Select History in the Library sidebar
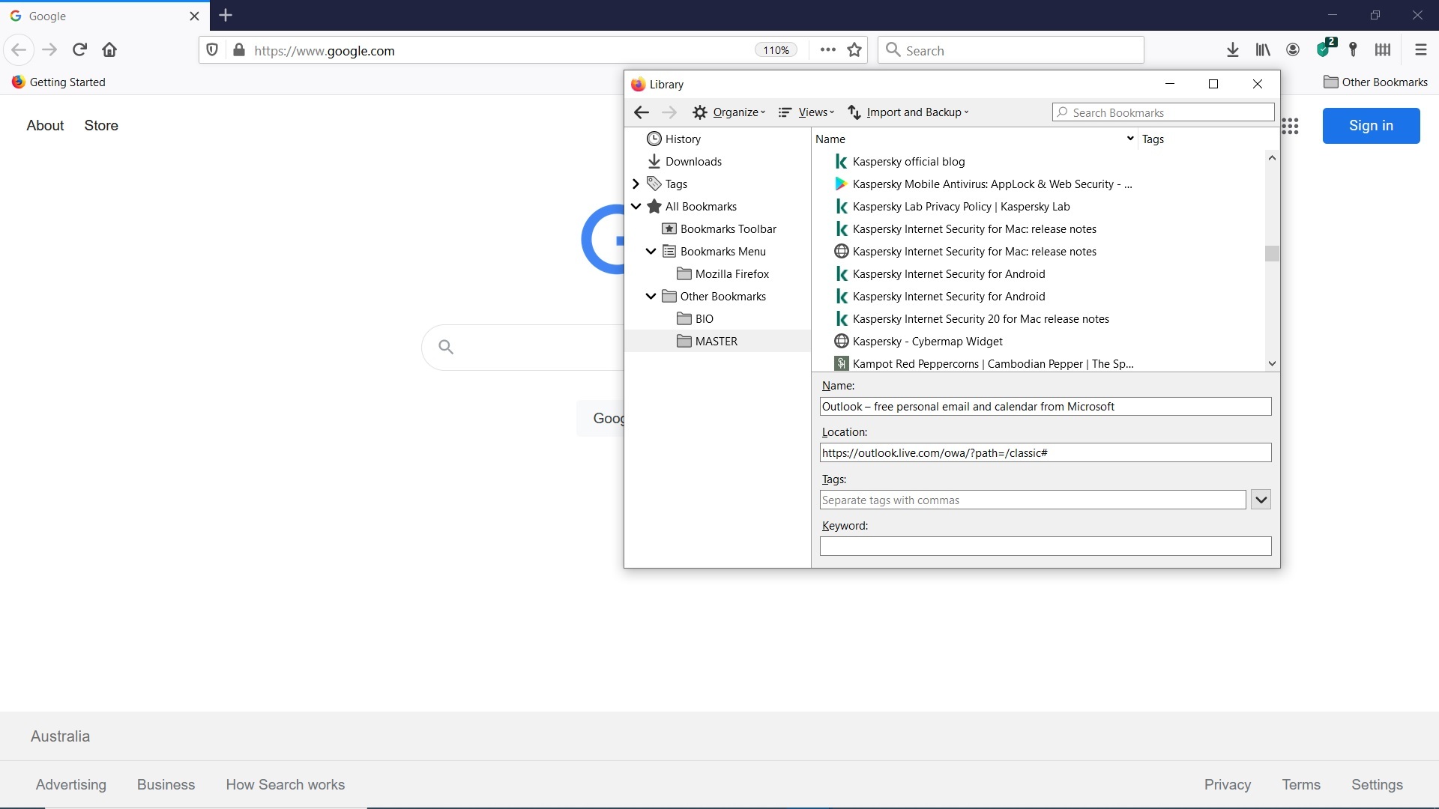Viewport: 1439px width, 809px height. pyautogui.click(x=681, y=139)
